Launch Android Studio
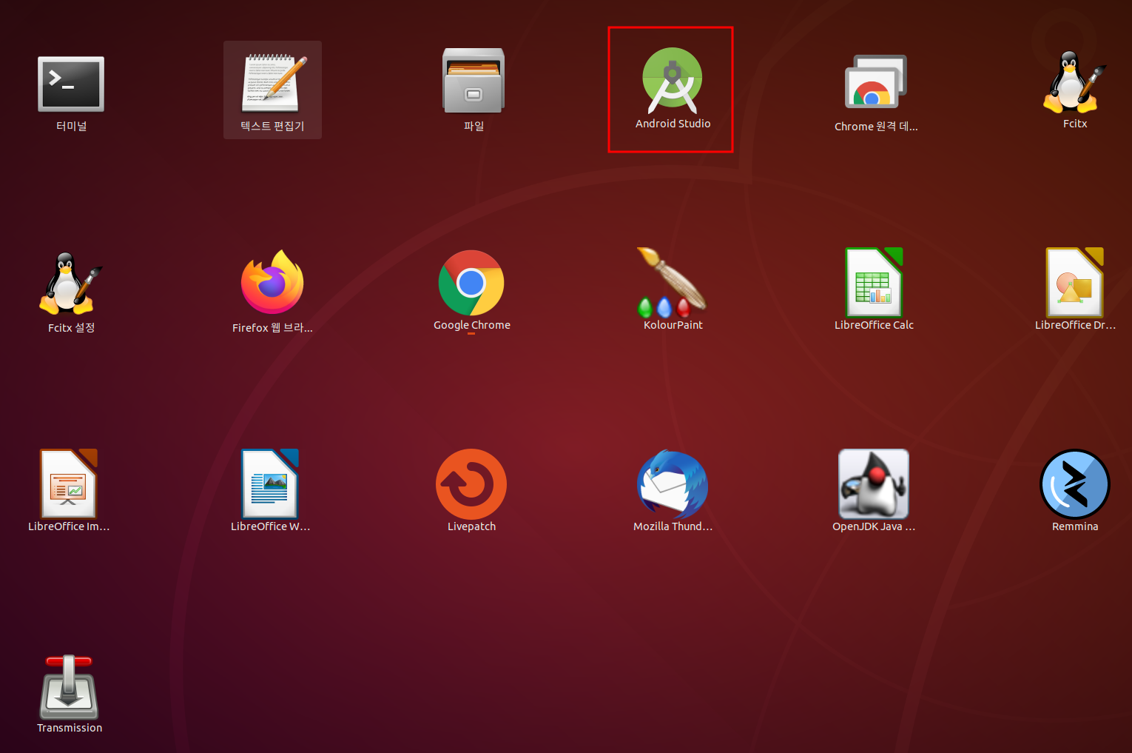Screen dimensions: 1132x753 (673, 81)
